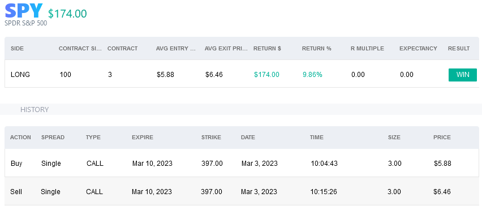Click the EXPECTANCY column header
The image size is (482, 206).
pyautogui.click(x=418, y=49)
